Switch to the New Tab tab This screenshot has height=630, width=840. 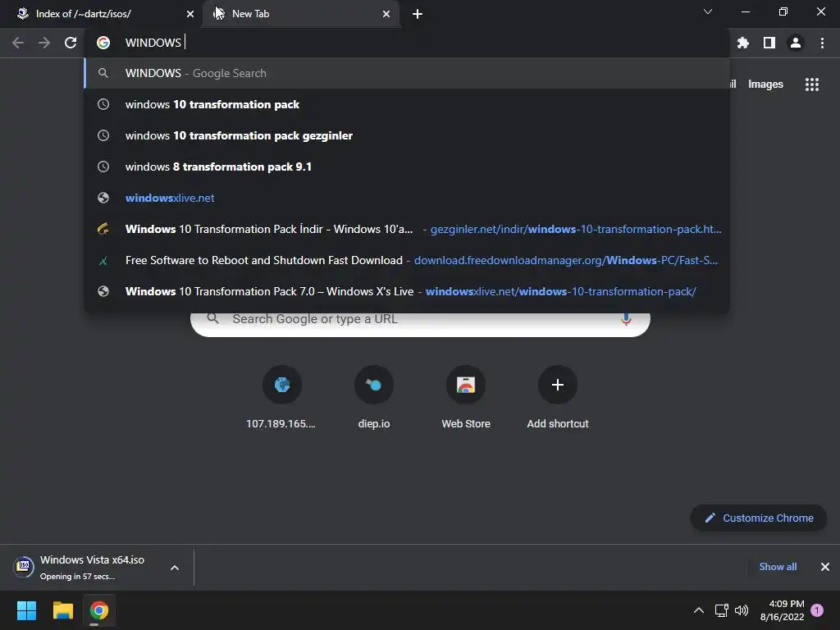(x=301, y=14)
